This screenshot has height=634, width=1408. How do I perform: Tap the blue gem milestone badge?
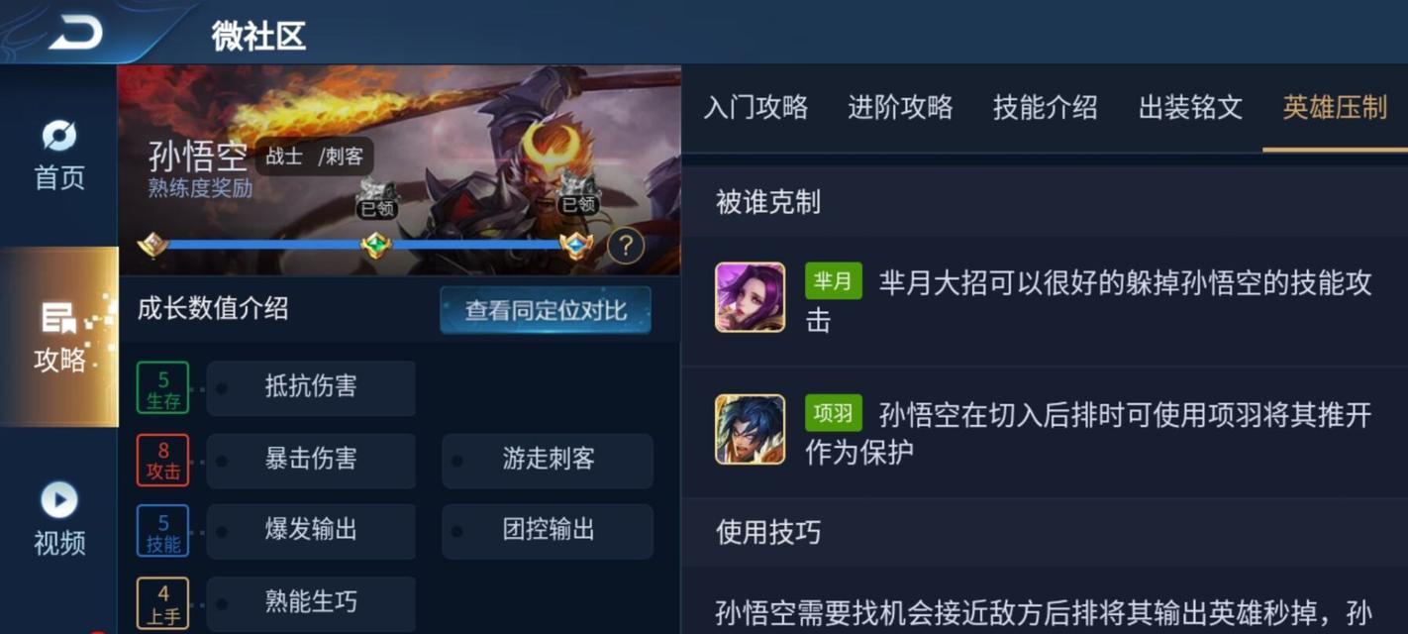pyautogui.click(x=575, y=245)
